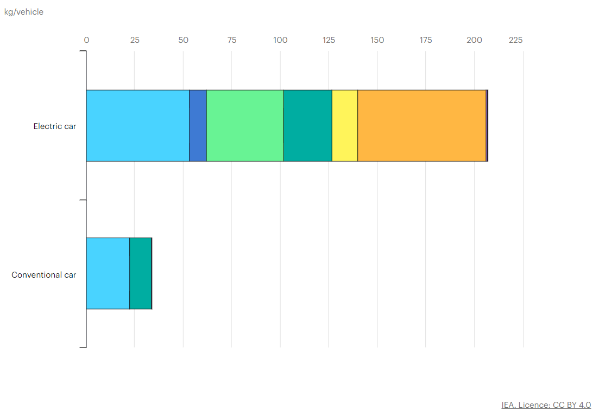Select the dark blue Electric car segment

tap(198, 126)
